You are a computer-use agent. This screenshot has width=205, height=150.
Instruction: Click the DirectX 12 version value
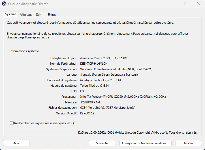coord(87,113)
